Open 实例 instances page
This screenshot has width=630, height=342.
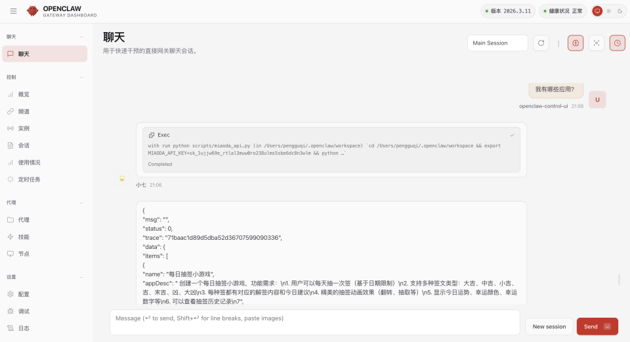(x=24, y=128)
